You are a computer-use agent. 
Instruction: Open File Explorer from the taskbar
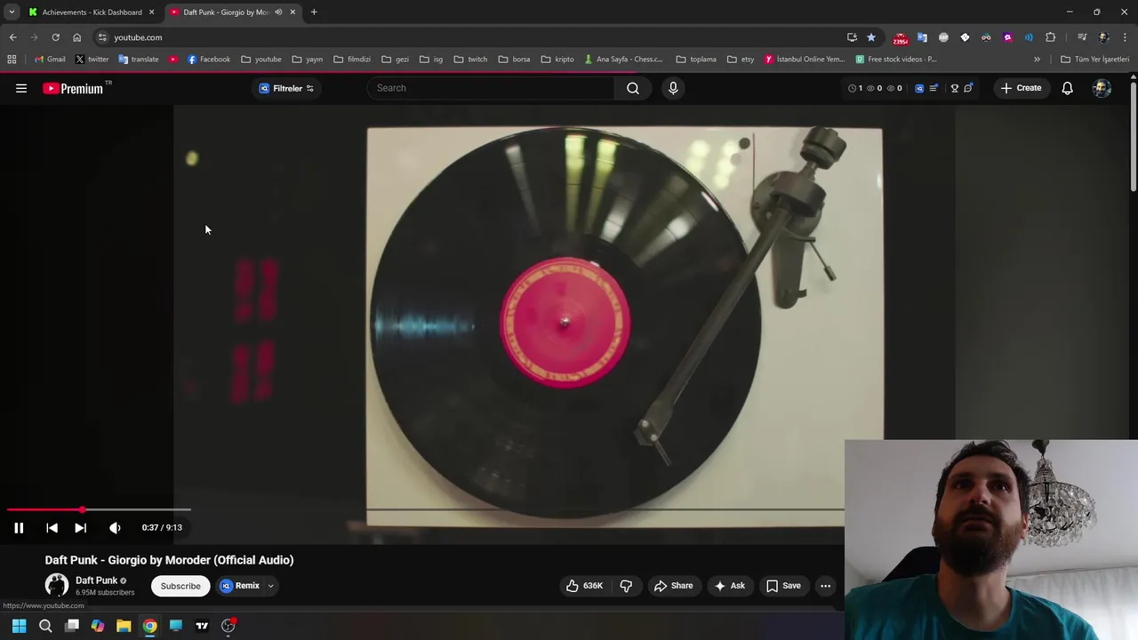point(124,626)
